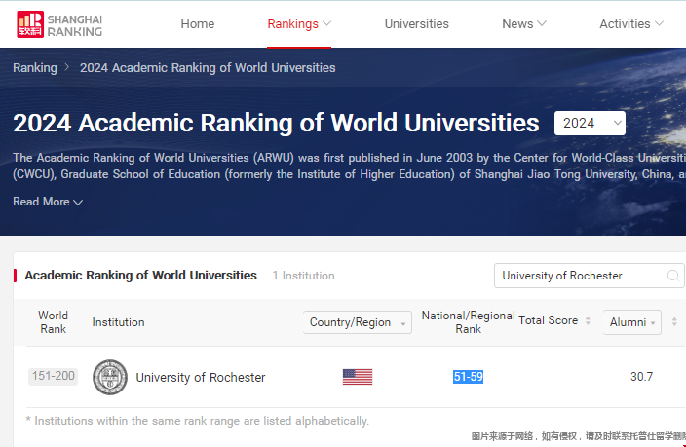The height and width of the screenshot is (447, 686).
Task: Open the Home menu item
Action: [198, 24]
